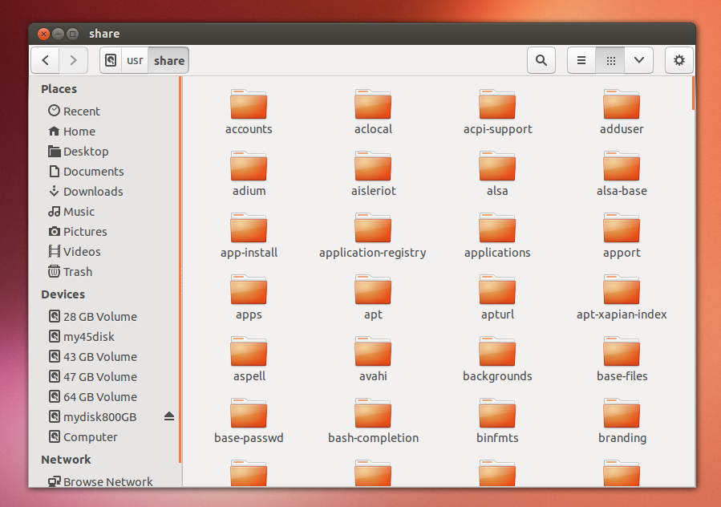The image size is (721, 507).
Task: Open the search magnifier button
Action: (x=541, y=60)
